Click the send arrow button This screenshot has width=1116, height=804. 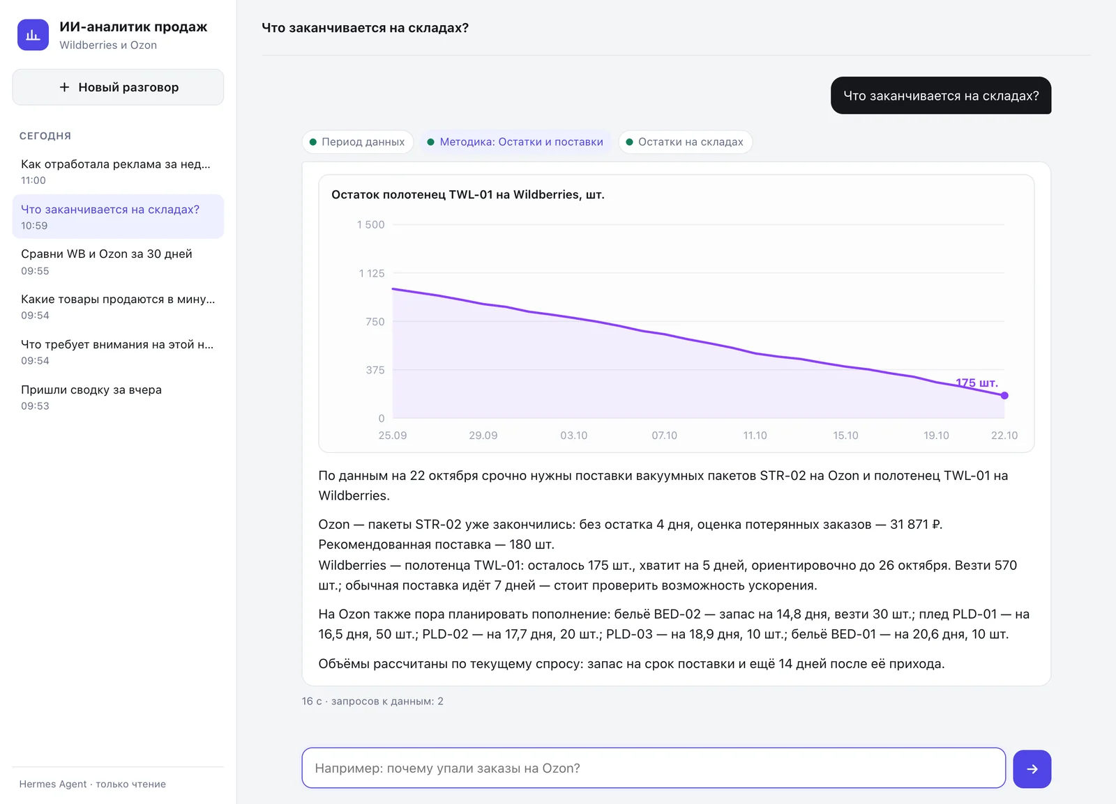1032,768
